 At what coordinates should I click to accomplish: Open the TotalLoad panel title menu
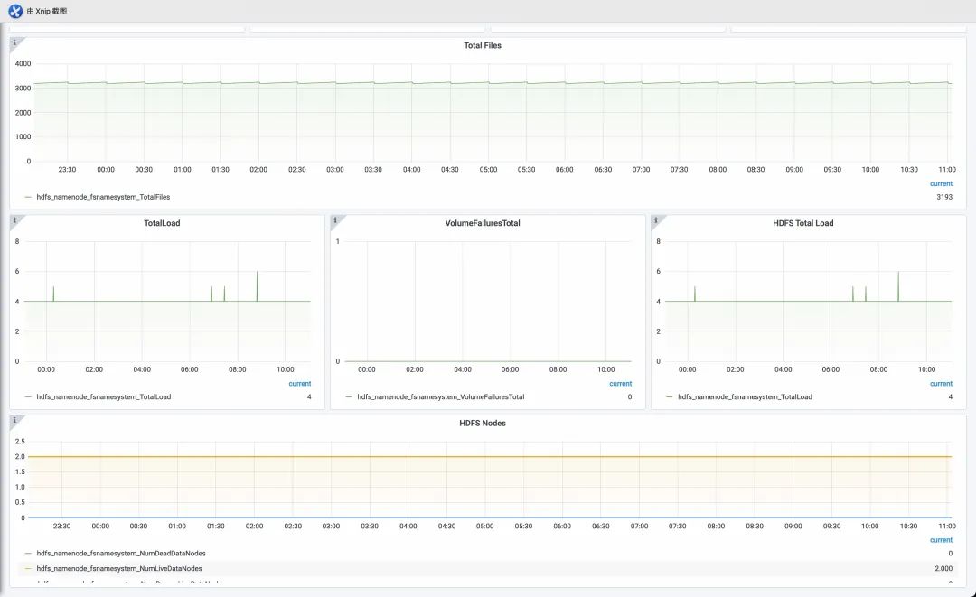click(x=162, y=223)
